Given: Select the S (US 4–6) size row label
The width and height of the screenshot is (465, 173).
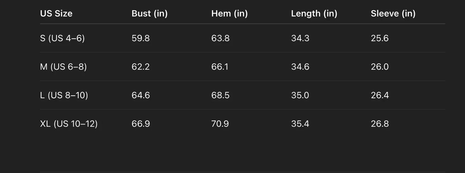Looking at the screenshot, I should pos(62,38).
